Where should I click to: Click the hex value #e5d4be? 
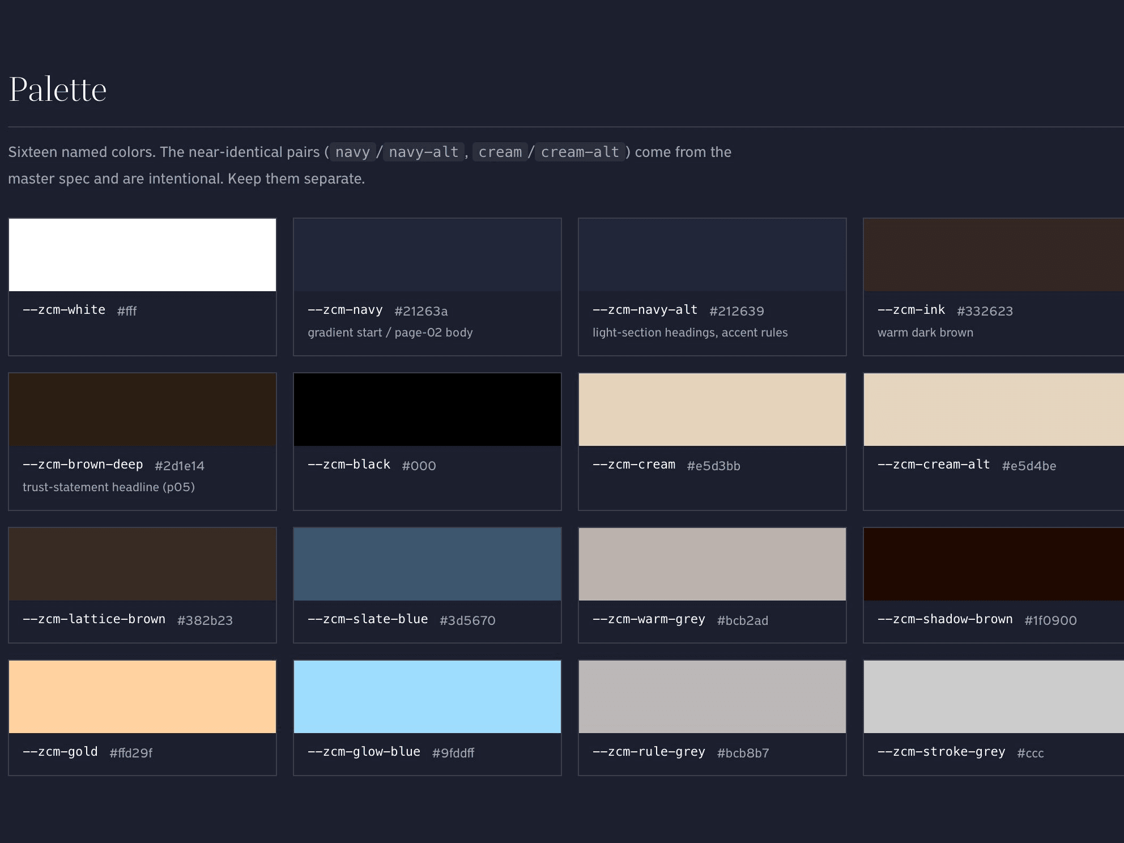[1029, 466]
